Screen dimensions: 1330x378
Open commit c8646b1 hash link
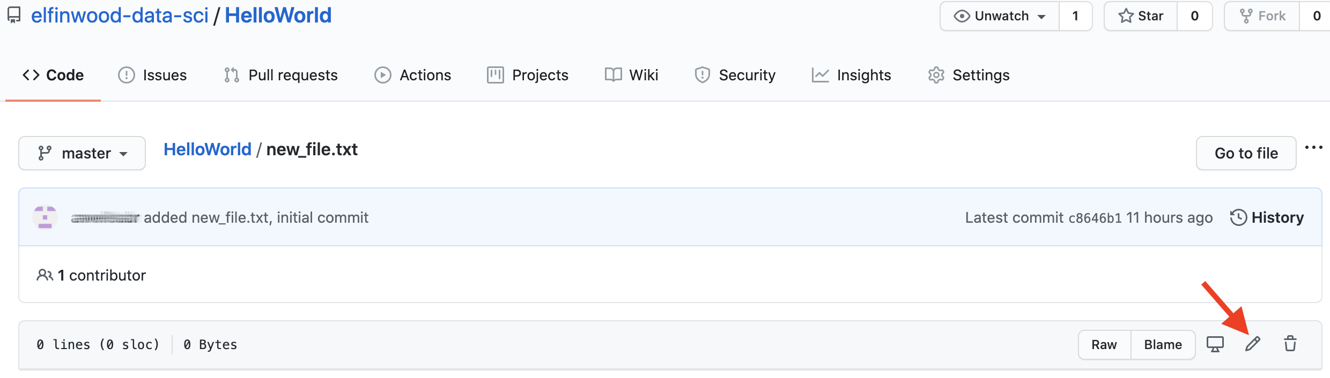[1095, 218]
